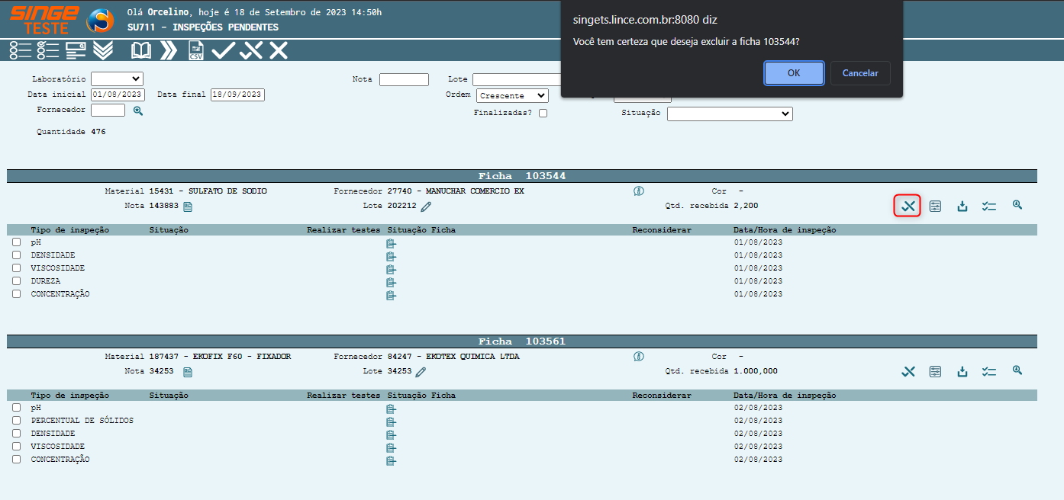Click the stacked down chevrons toolbar icon
The height and width of the screenshot is (500, 1064).
point(103,51)
